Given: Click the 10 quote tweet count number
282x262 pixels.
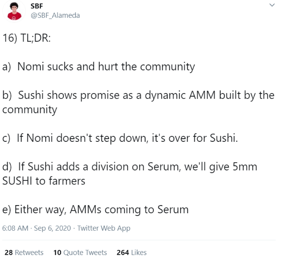Looking at the screenshot, I should [x=57, y=252].
